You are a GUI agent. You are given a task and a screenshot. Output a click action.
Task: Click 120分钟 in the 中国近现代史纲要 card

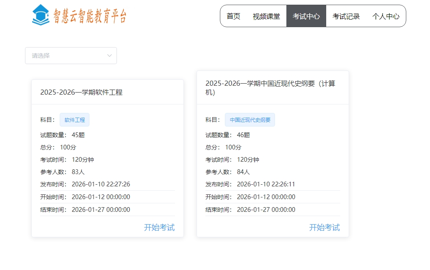(x=248, y=160)
